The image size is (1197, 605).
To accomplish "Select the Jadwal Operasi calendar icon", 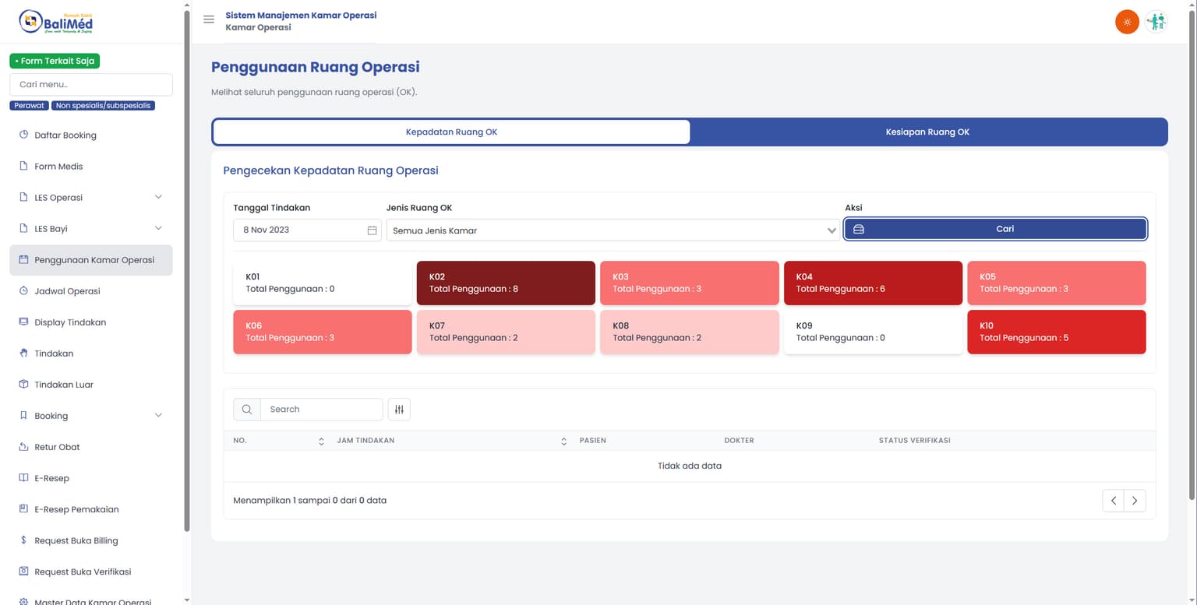I will (x=25, y=290).
